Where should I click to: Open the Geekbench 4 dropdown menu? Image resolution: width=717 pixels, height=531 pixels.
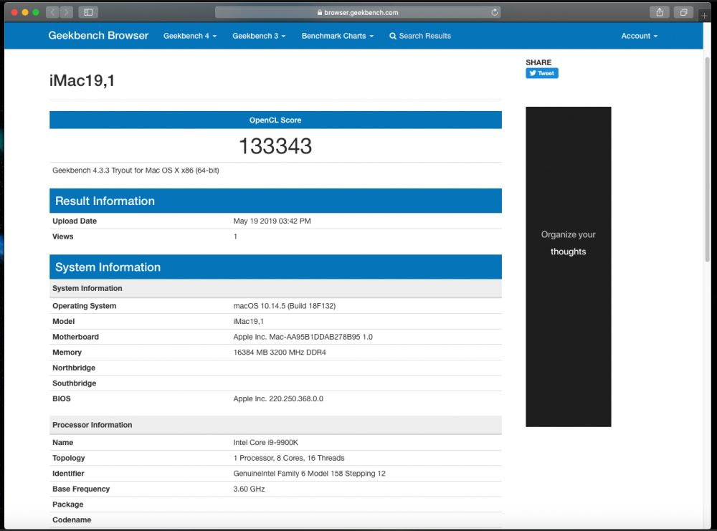(190, 36)
